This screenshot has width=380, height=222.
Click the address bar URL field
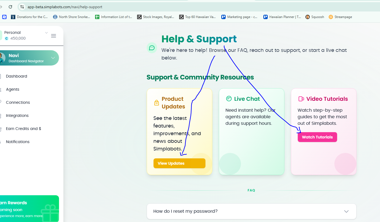pos(65,7)
